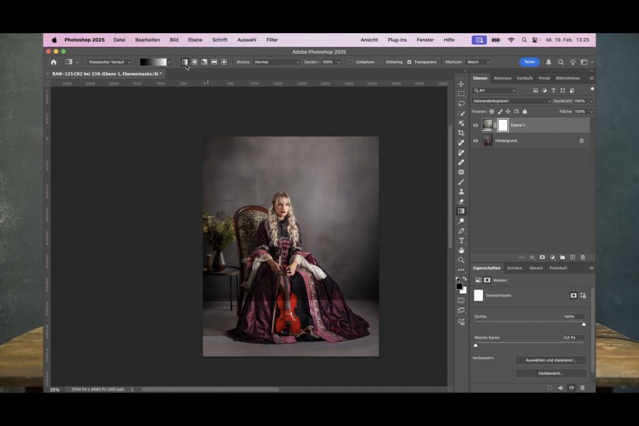Image resolution: width=639 pixels, height=426 pixels.
Task: Open the Modus dropdown in options bar
Action: tap(276, 62)
